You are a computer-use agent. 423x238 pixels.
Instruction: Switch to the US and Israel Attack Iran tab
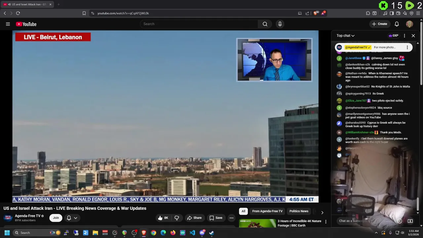point(28,4)
